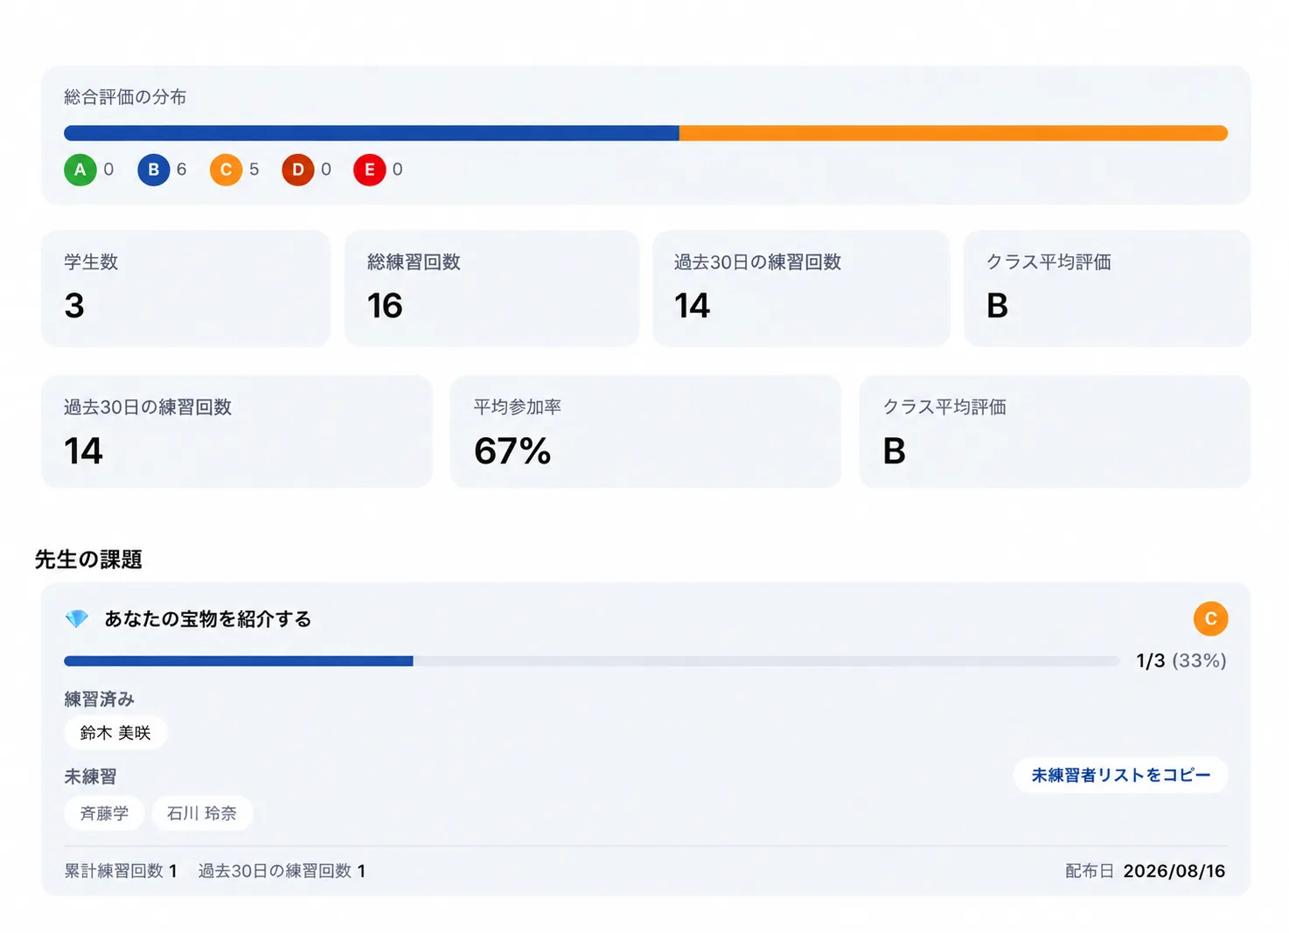
Task: Copy the unpracticed students list (未練習者リストをコピー)
Action: coord(1120,775)
